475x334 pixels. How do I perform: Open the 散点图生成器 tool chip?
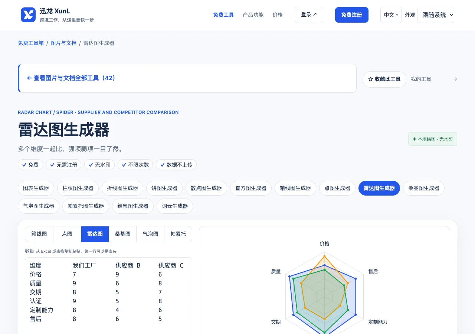pos(206,188)
